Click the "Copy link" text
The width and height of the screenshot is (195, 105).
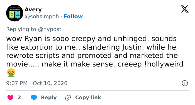click(x=88, y=98)
